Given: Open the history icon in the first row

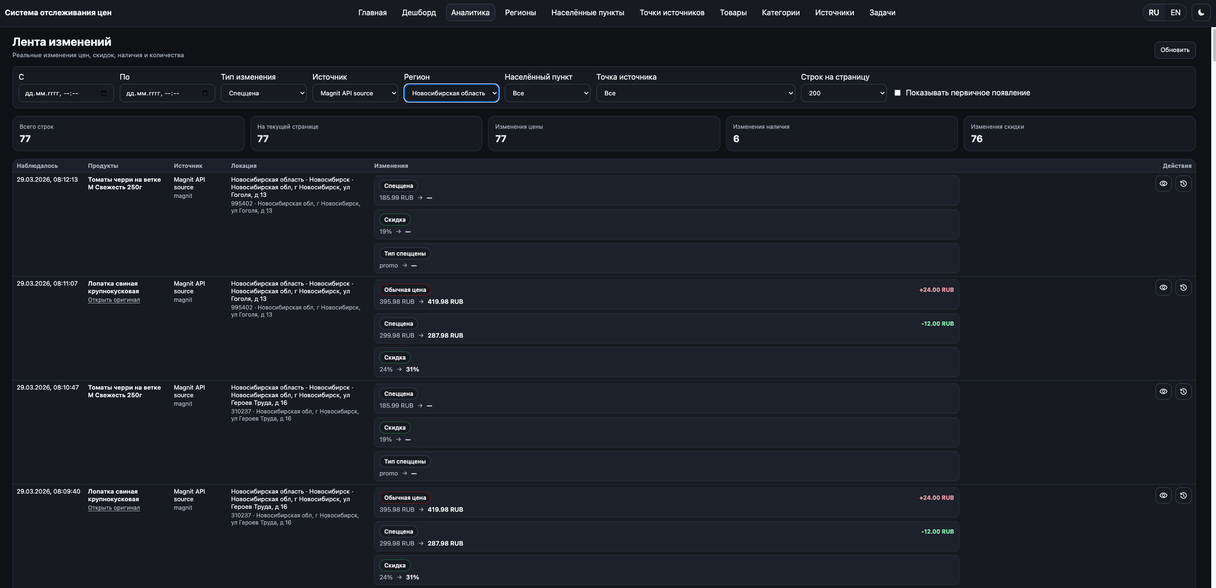Looking at the screenshot, I should [1183, 184].
